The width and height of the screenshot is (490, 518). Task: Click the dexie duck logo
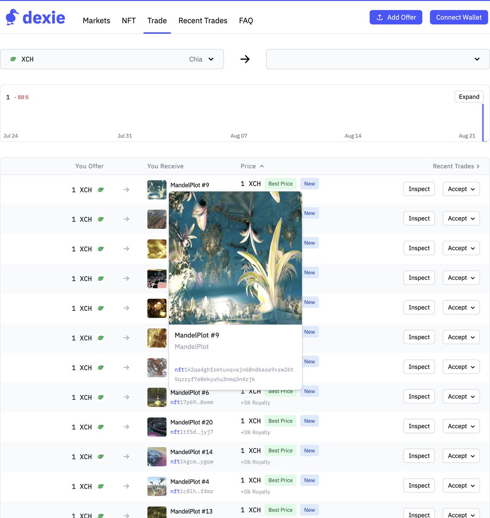tap(35, 17)
